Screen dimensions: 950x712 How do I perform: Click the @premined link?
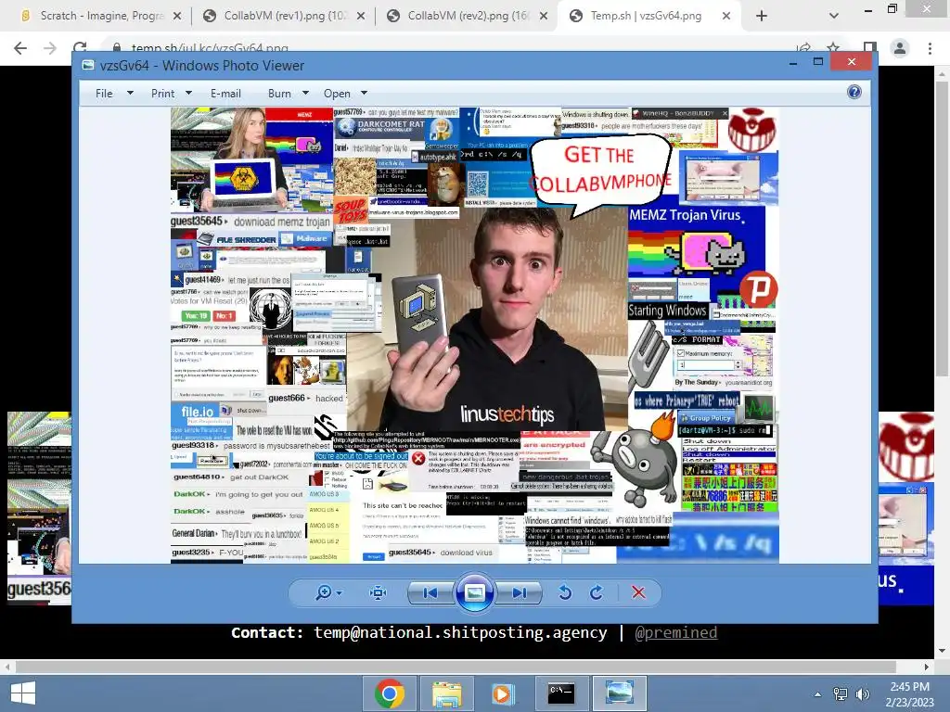click(x=675, y=632)
